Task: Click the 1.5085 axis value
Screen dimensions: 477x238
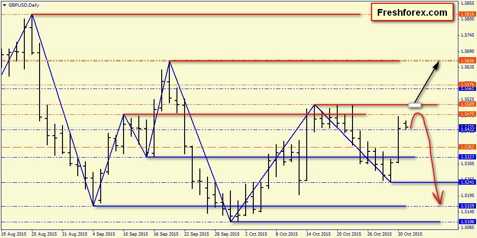Action: pyautogui.click(x=467, y=228)
